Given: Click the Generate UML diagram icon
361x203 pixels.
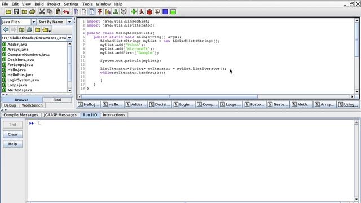Looking at the screenshot, I should point(116,12).
